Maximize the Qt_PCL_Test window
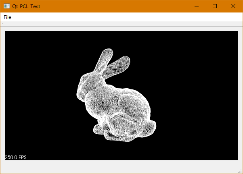 pos(215,6)
